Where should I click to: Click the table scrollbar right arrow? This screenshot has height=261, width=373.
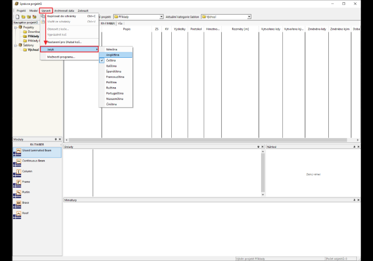click(x=357, y=140)
